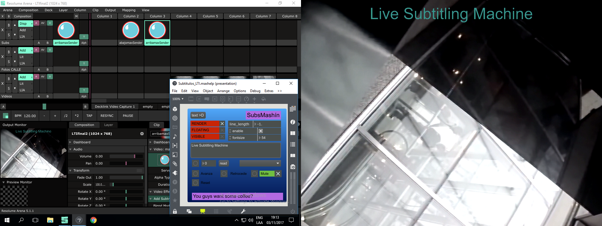Open the 100% zoom dropdown in Max
Image resolution: width=602 pixels, height=226 pixels.
178,99
